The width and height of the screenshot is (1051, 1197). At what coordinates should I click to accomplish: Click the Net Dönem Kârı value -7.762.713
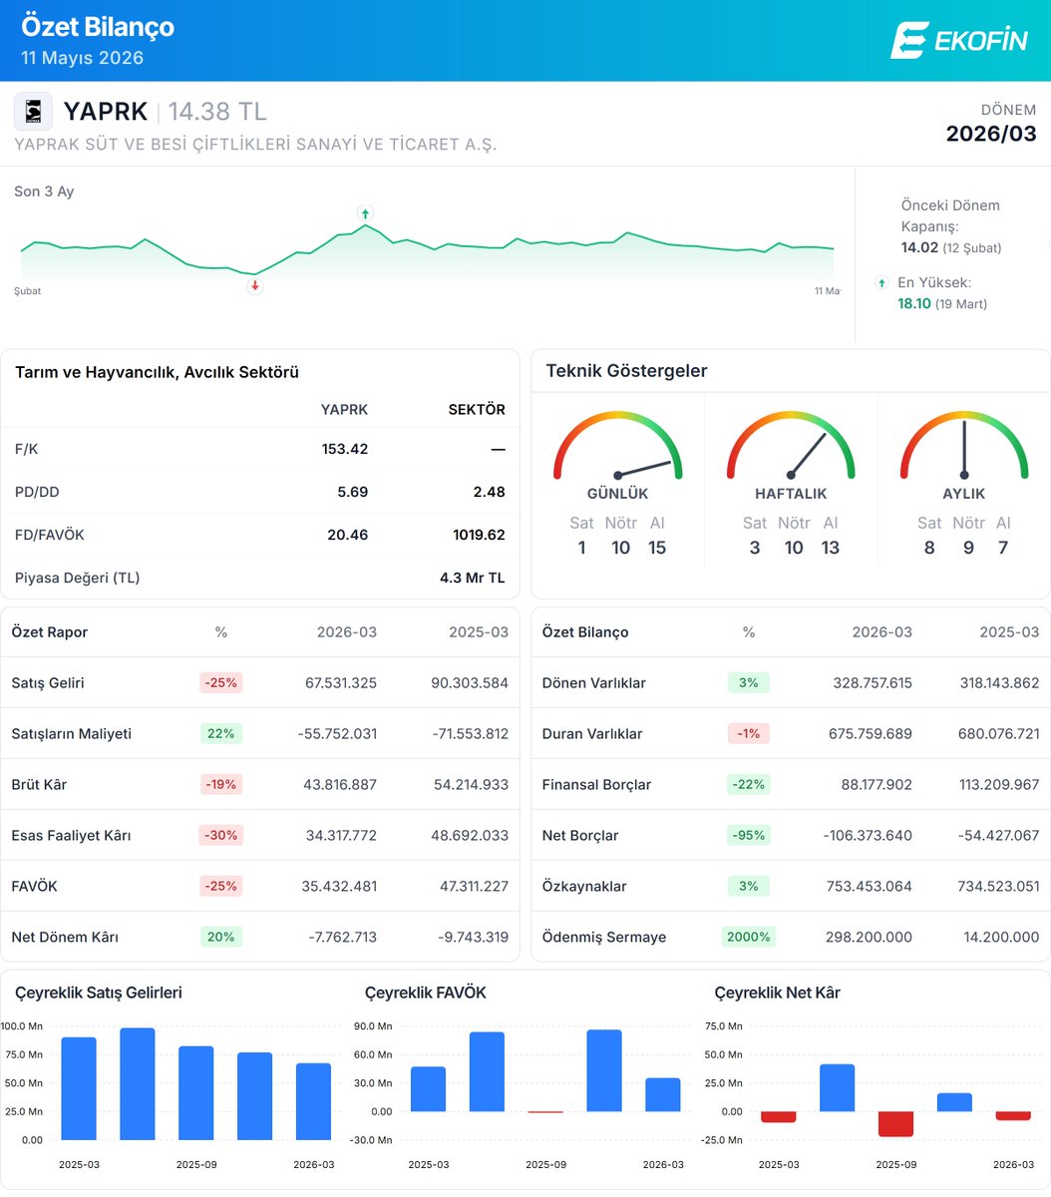tap(342, 938)
